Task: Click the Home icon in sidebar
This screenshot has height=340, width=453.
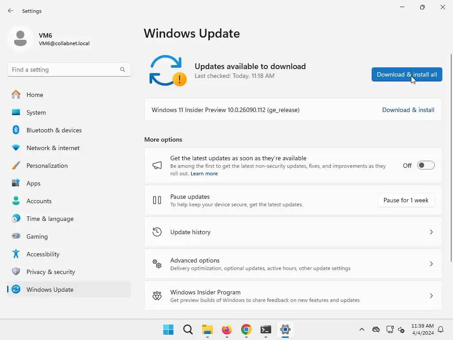Action: [x=16, y=95]
